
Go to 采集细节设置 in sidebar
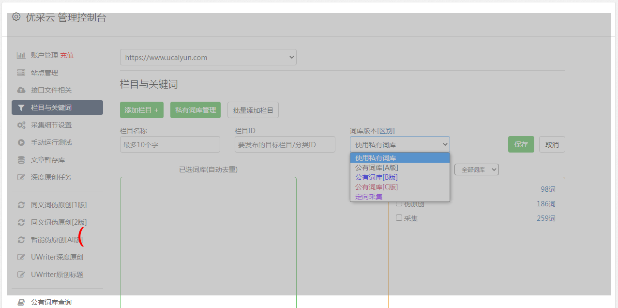51,125
